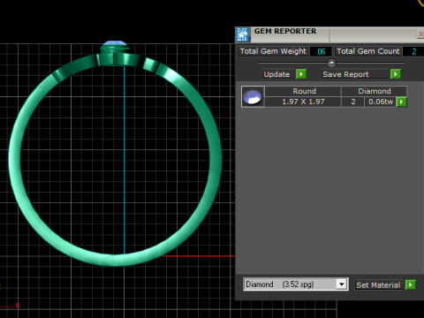Viewport: 424px width, 318px height.
Task: Click the Update button label
Action: click(278, 74)
